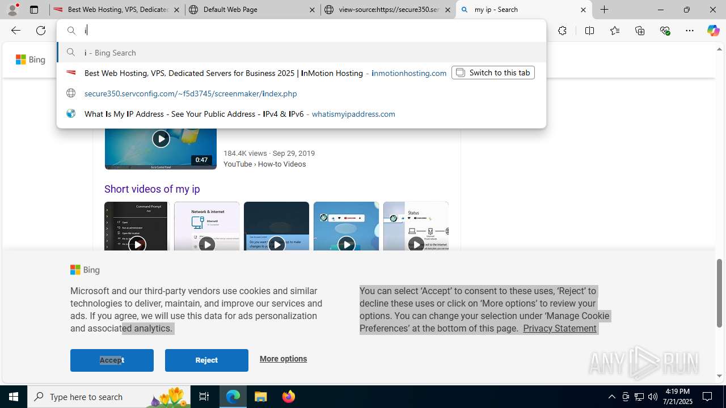
Task: Select the my ip - Search tab
Action: tap(524, 10)
